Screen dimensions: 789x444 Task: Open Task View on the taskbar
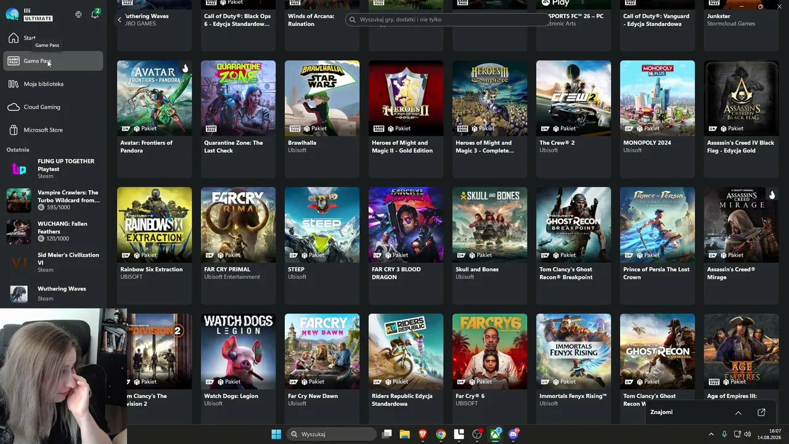click(x=387, y=434)
